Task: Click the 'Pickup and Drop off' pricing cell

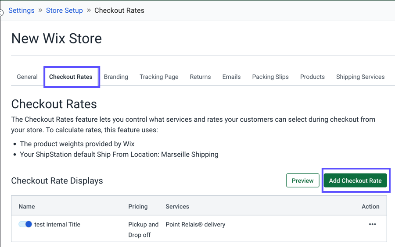Action: tap(144, 229)
